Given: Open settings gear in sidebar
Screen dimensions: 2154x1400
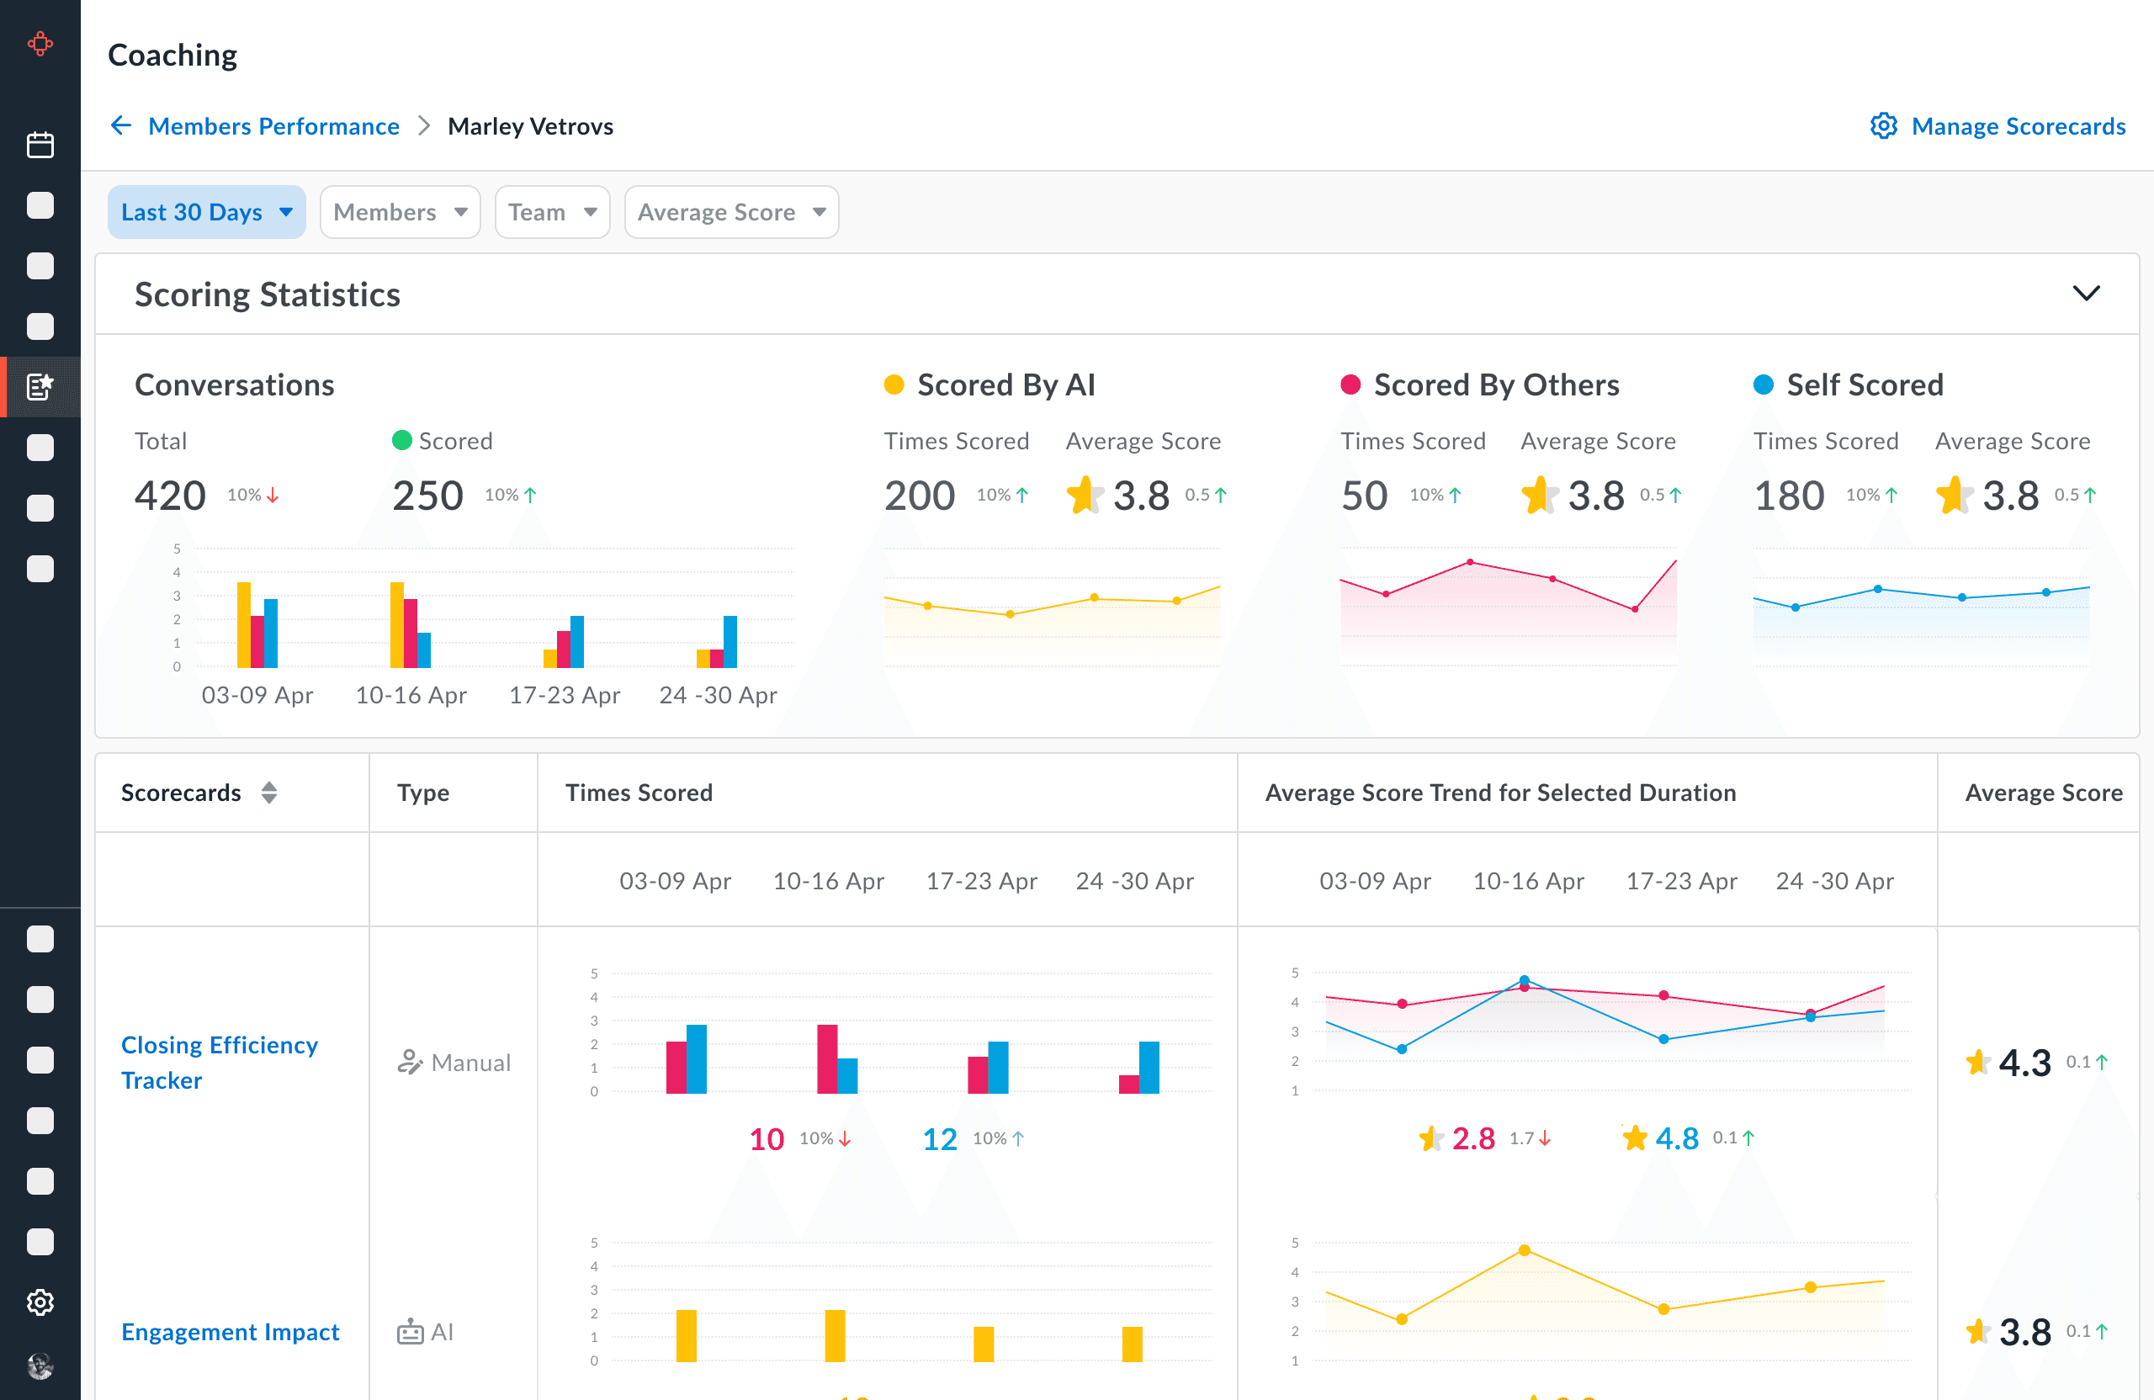Looking at the screenshot, I should tap(40, 1302).
